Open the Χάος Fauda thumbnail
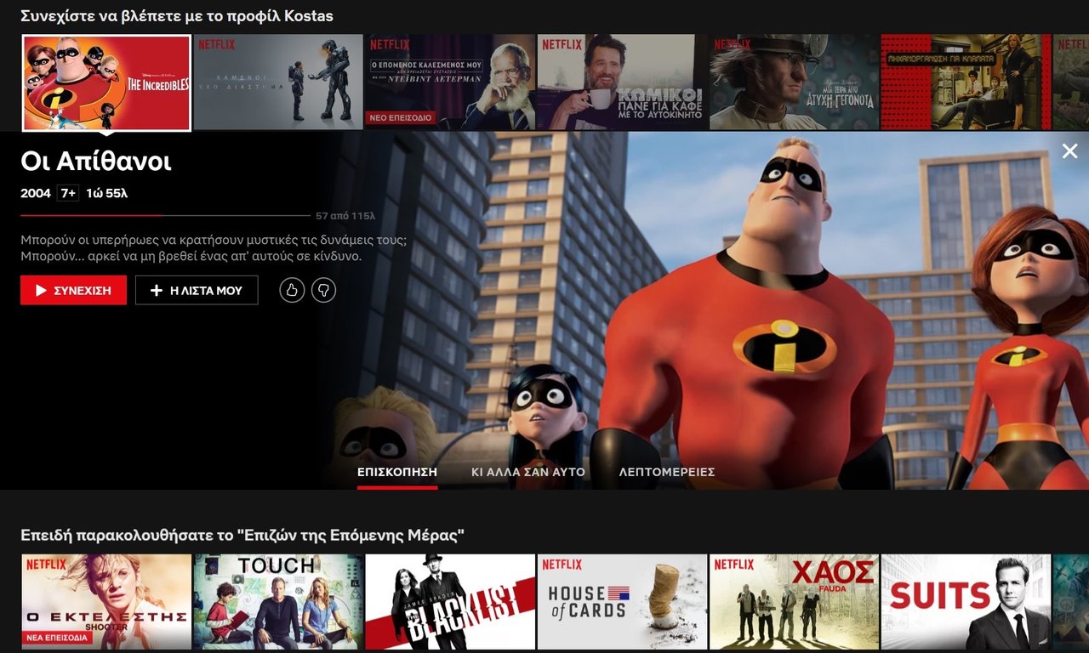 point(794,602)
